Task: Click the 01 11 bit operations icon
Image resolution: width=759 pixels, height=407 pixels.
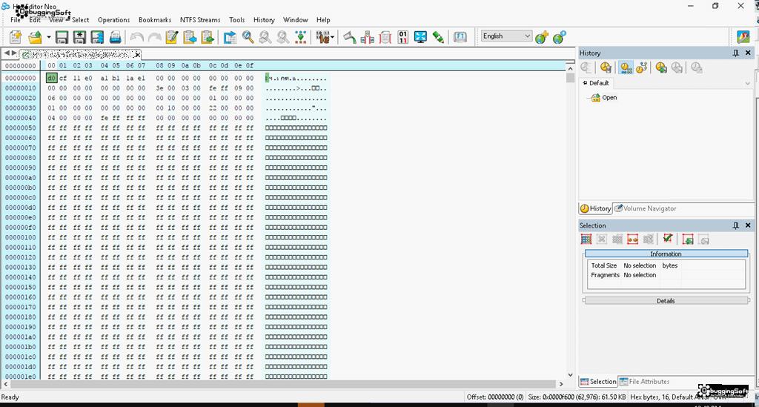Action: point(402,37)
